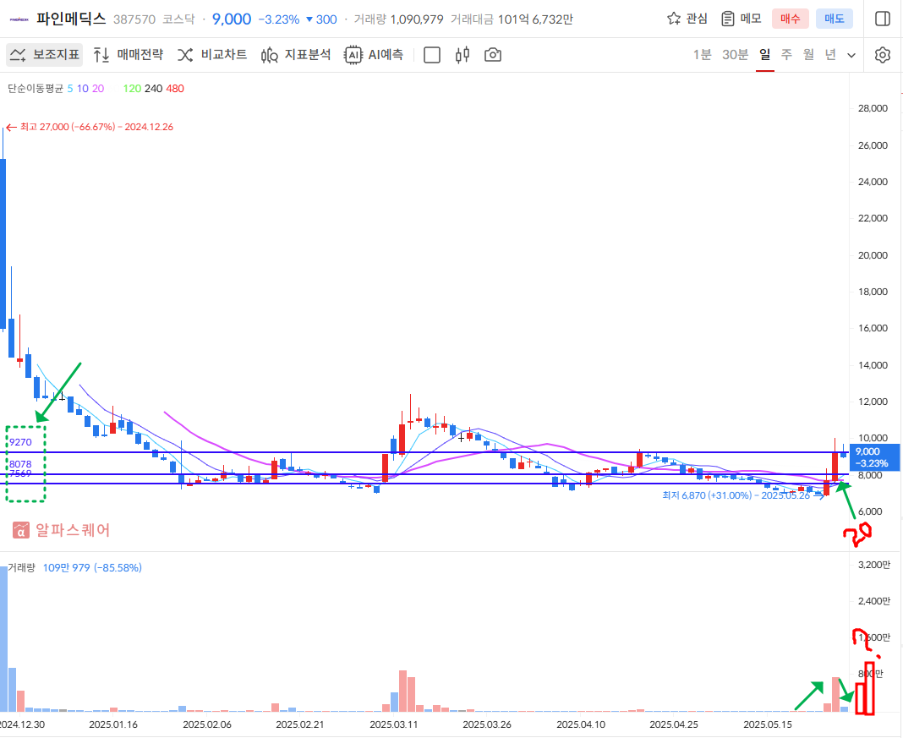Click date label 2025.01.16
The image size is (903, 738).
[x=113, y=724]
